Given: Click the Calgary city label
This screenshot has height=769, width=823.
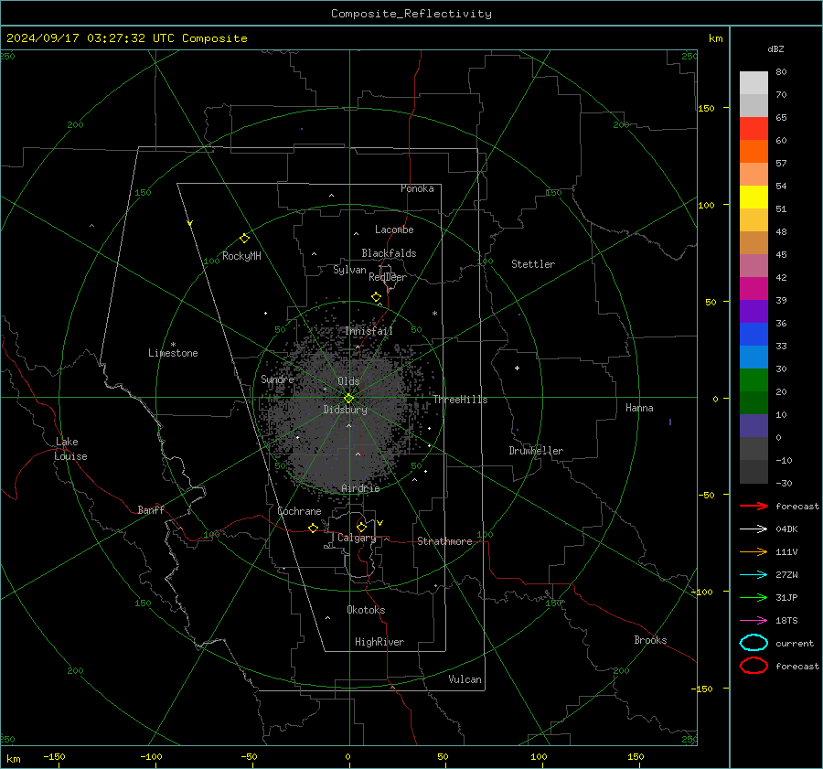Looking at the screenshot, I should 357,538.
